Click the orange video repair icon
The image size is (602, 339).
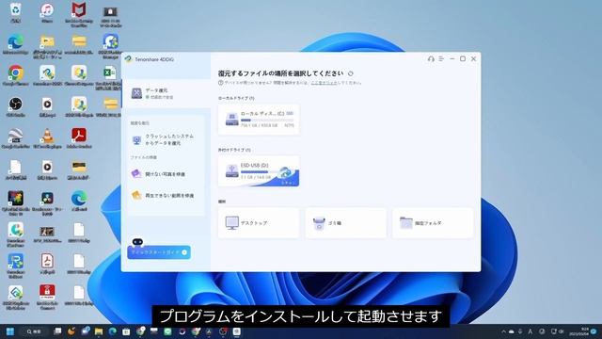pyautogui.click(x=136, y=195)
